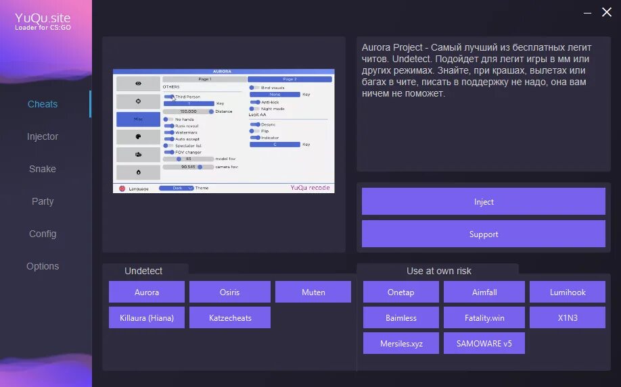Screen dimensions: 621x387
Task: Close the loader with the X icon
Action: 607,12
